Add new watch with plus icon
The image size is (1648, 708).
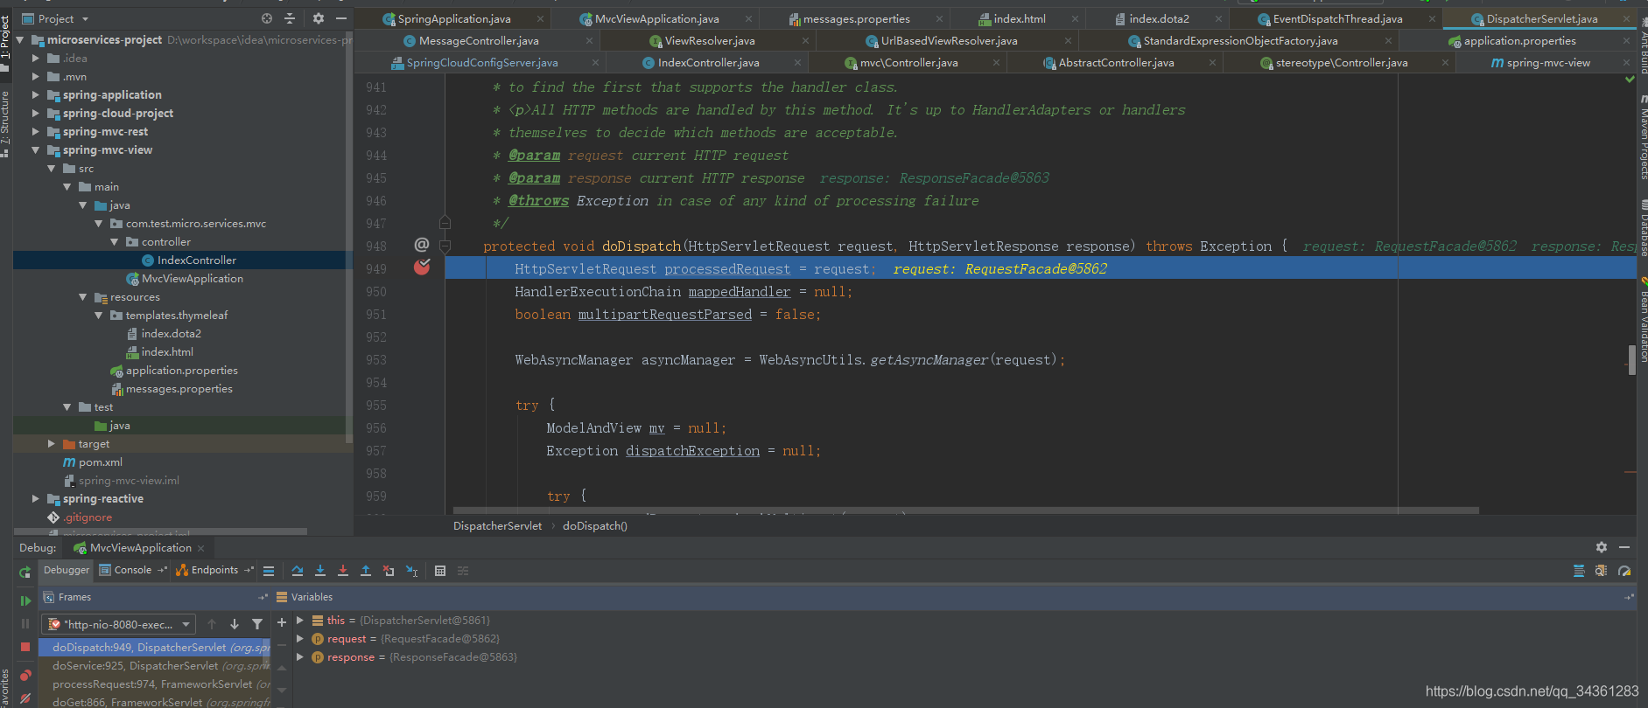[282, 622]
